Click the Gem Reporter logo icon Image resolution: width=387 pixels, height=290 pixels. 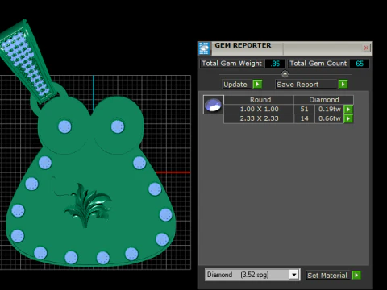pos(204,48)
